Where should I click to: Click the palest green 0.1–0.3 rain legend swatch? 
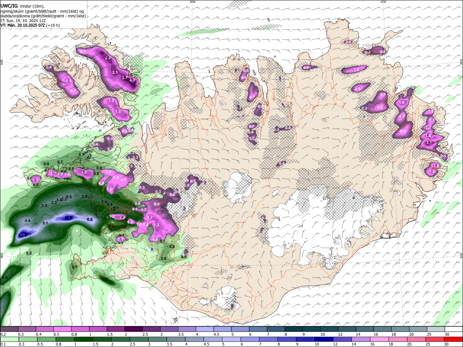tap(9, 339)
